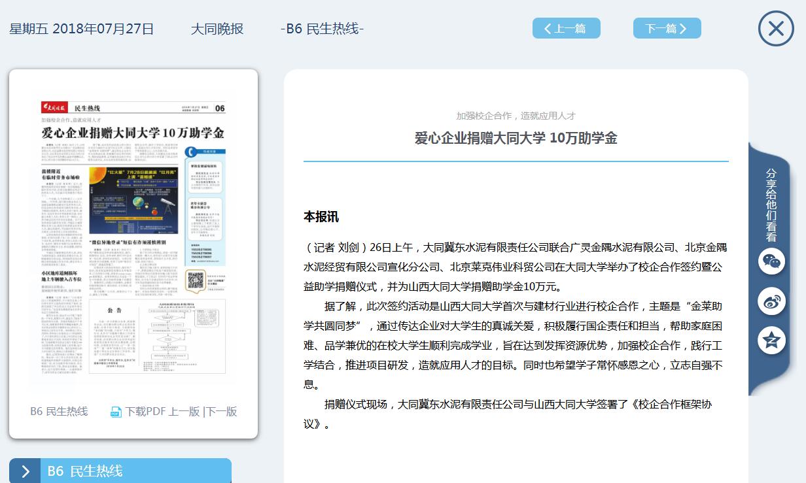Click the 大同晚报 name in the header
The image size is (806, 483).
pyautogui.click(x=217, y=29)
